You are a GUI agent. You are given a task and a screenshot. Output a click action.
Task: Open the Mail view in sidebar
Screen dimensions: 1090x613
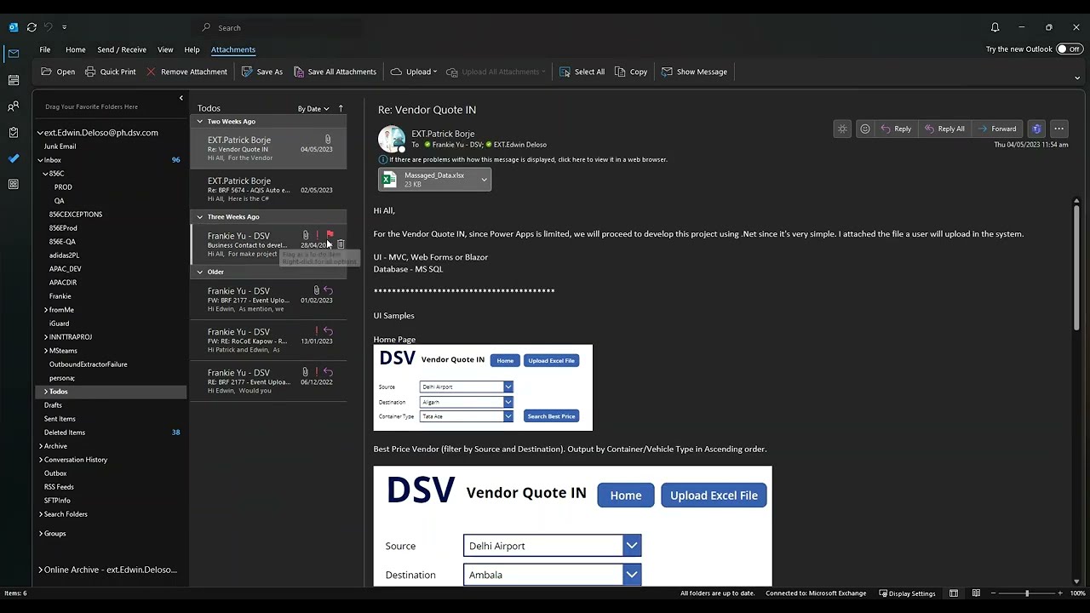click(x=13, y=54)
